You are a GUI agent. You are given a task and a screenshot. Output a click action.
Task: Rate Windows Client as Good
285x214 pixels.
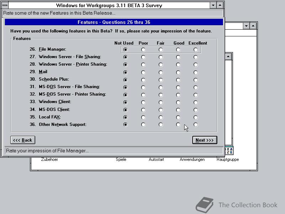click(x=178, y=102)
